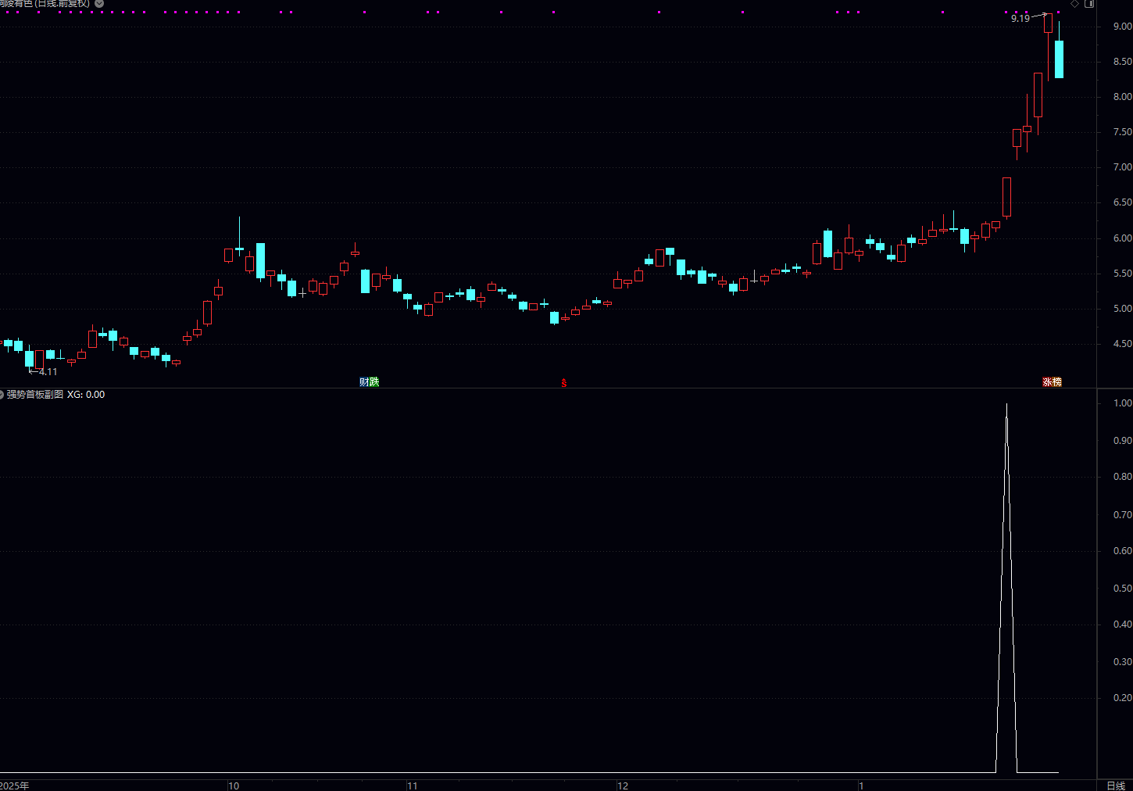Click the chart title 铜陵有色(日线,前复权)
The width and height of the screenshot is (1133, 791).
pos(45,4)
